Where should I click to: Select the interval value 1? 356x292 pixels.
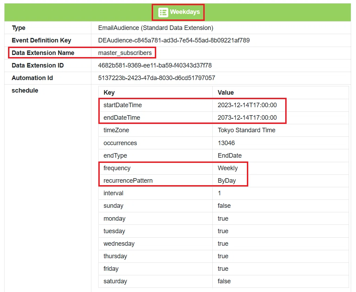pos(219,193)
